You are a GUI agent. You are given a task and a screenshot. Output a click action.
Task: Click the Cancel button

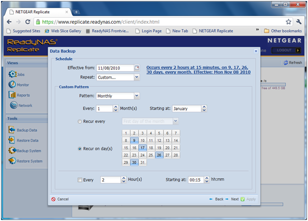click(60, 199)
